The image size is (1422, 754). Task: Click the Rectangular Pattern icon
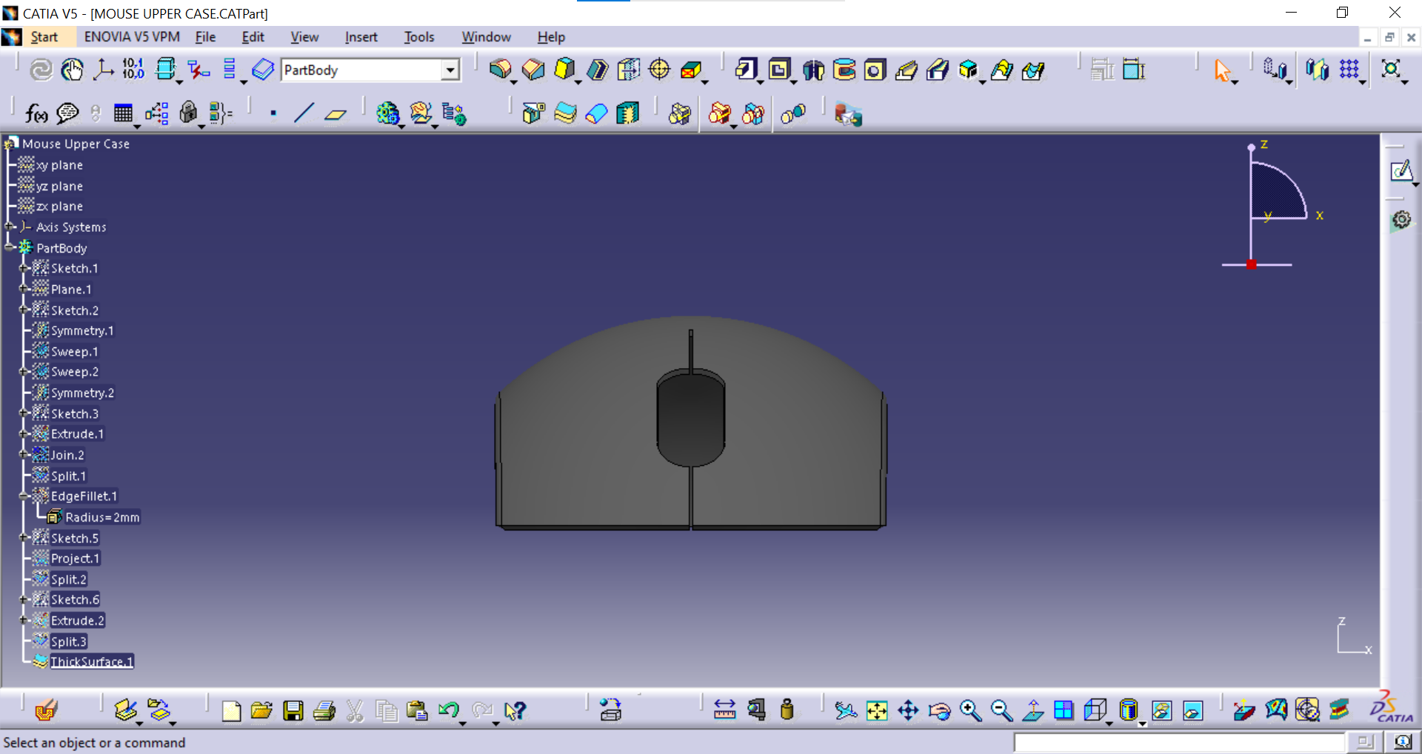coord(1349,70)
